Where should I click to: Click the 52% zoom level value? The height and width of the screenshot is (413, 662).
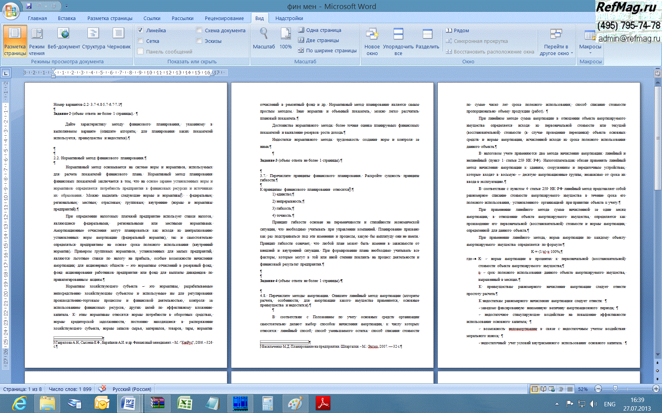tap(583, 389)
